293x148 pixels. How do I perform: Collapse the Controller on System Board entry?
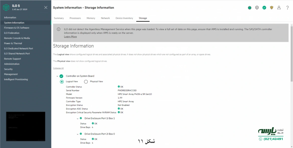tap(57, 76)
